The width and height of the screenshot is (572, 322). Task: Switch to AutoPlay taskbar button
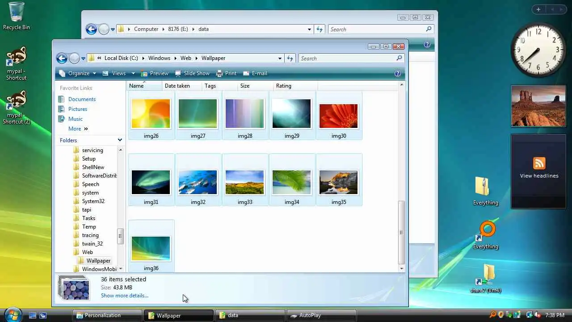pyautogui.click(x=322, y=315)
